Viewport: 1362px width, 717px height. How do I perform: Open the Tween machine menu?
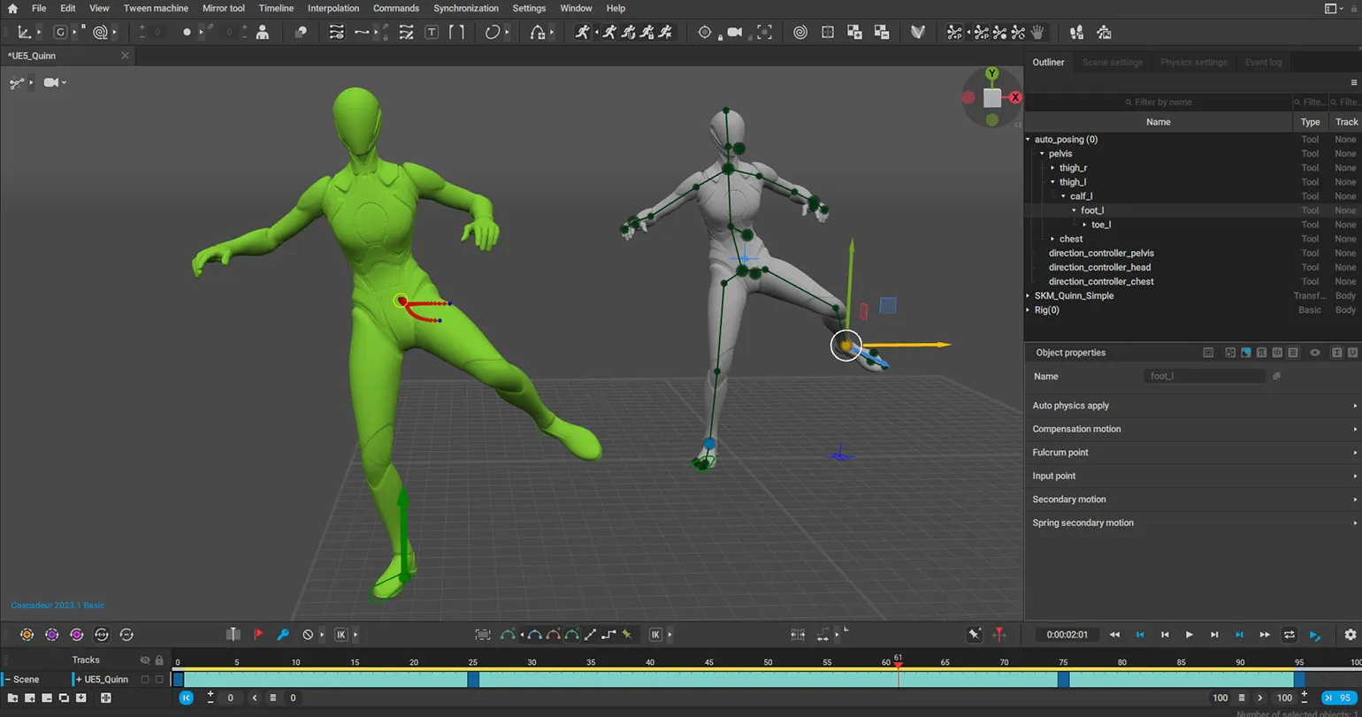(156, 8)
